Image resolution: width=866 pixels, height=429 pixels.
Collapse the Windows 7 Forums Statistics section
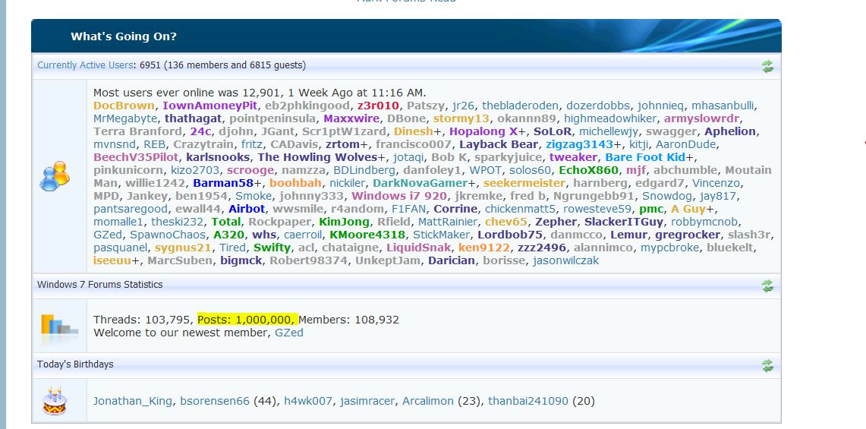[767, 285]
